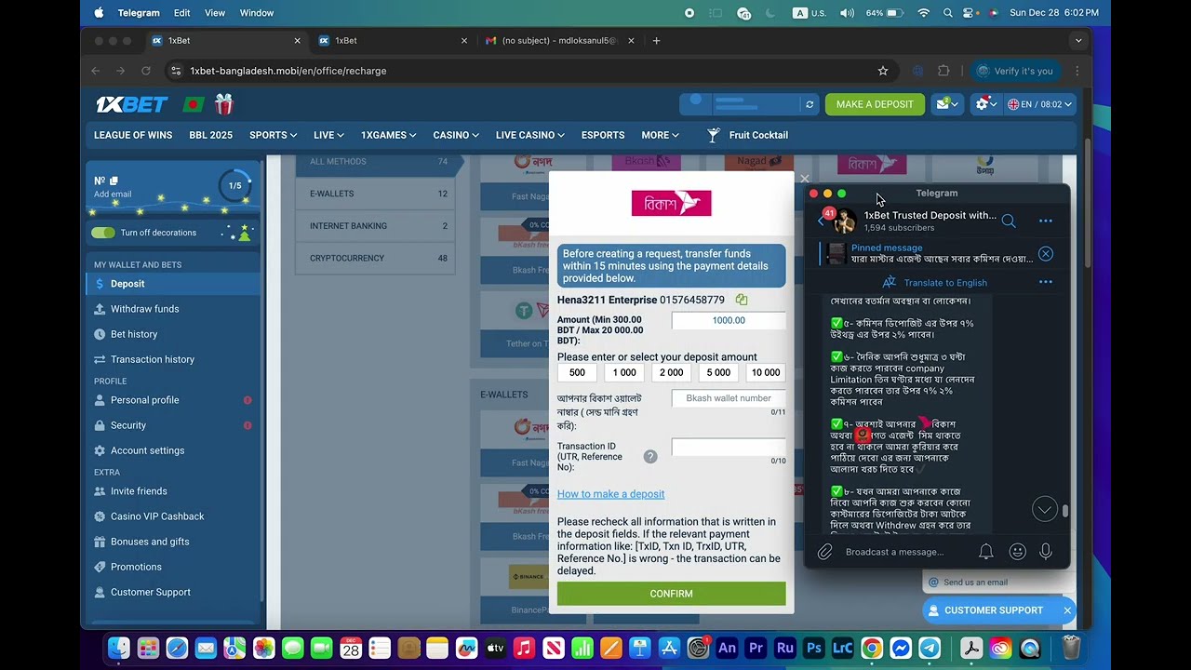Open language and time EN dropdown
The width and height of the screenshot is (1191, 670).
click(1039, 104)
